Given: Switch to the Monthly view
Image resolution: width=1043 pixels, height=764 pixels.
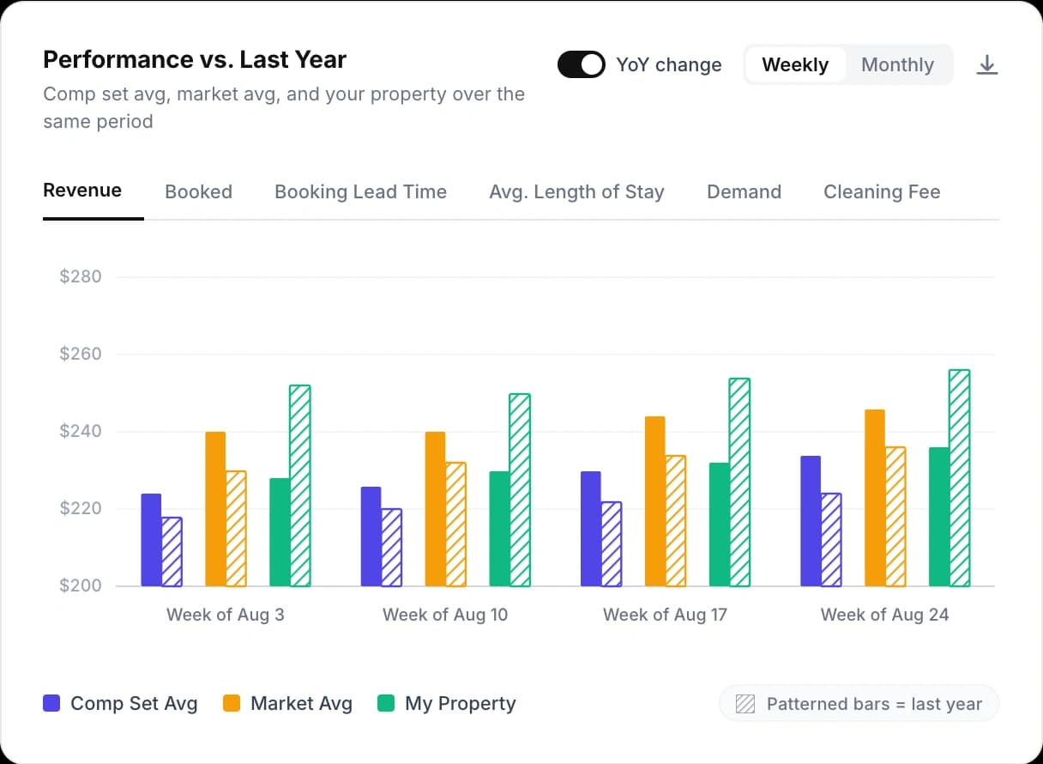Looking at the screenshot, I should pos(897,64).
